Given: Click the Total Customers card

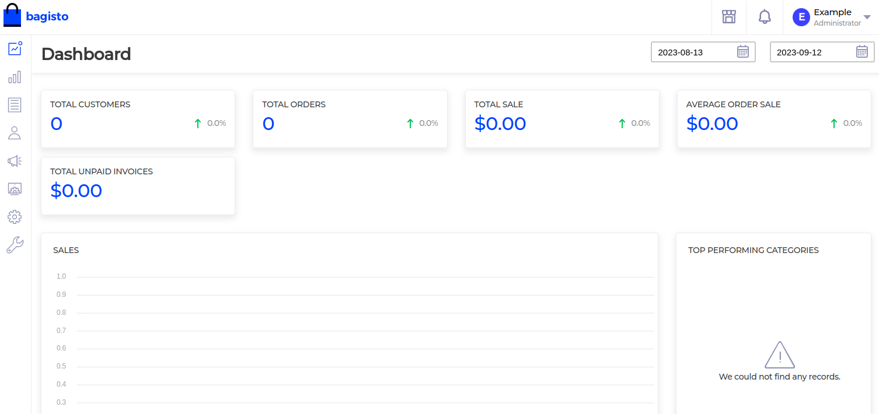Looking at the screenshot, I should [x=138, y=119].
